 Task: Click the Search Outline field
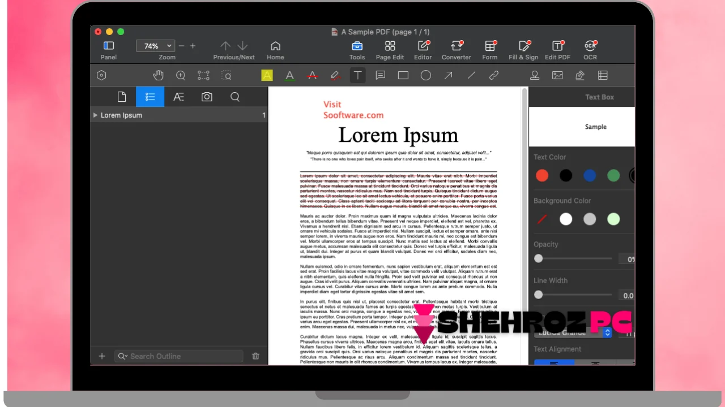coord(179,356)
